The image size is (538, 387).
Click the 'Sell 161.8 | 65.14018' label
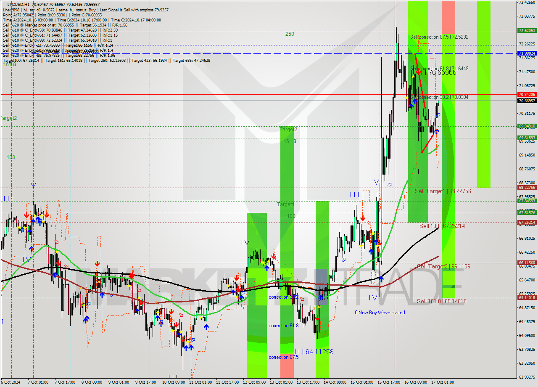coord(441,301)
